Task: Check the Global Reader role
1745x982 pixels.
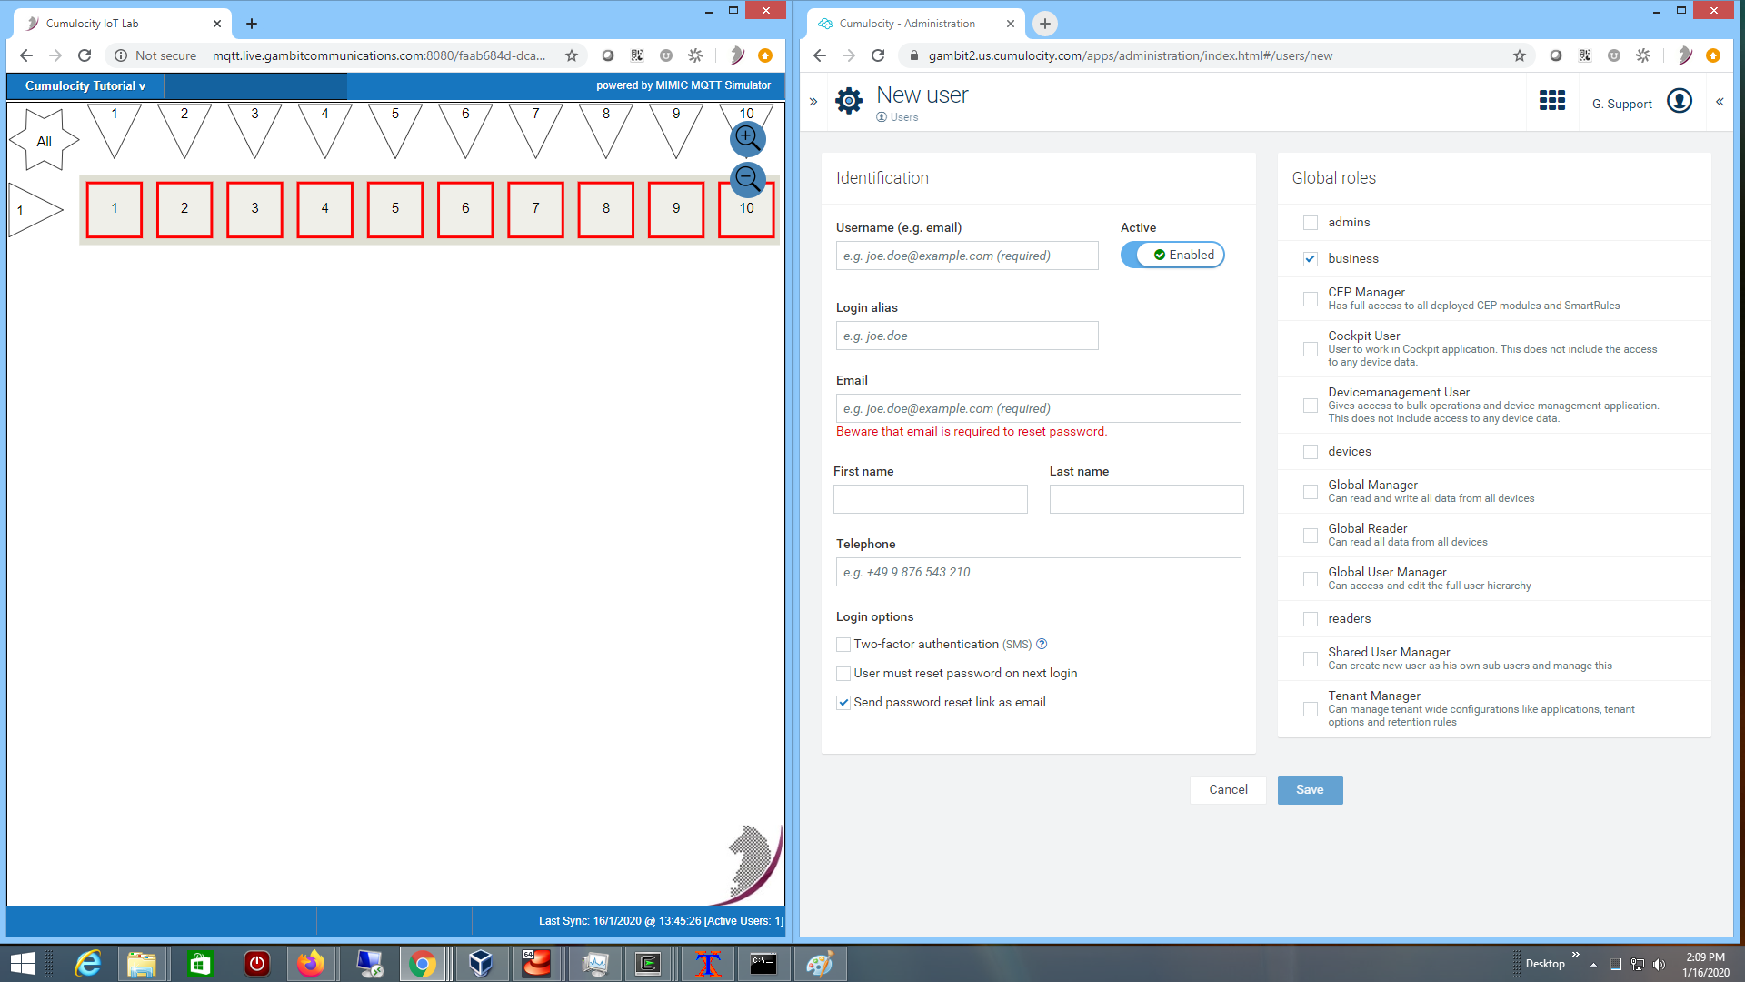Action: [1311, 536]
